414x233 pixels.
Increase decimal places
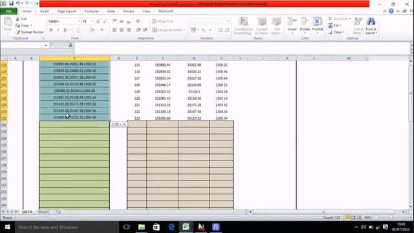pos(220,30)
